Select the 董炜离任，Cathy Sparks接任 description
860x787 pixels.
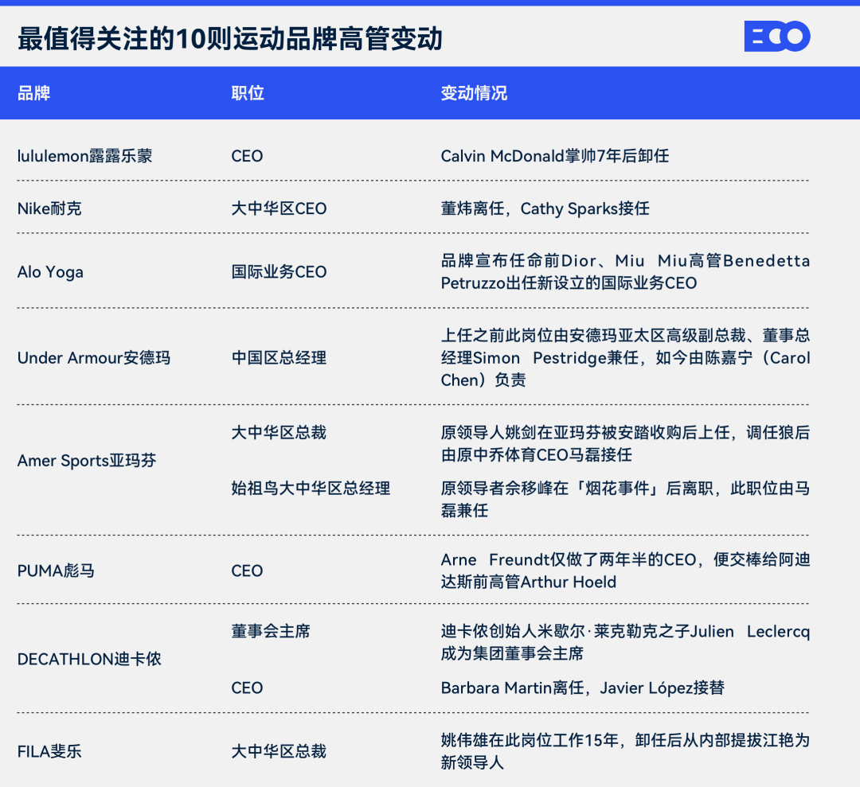[x=545, y=208]
